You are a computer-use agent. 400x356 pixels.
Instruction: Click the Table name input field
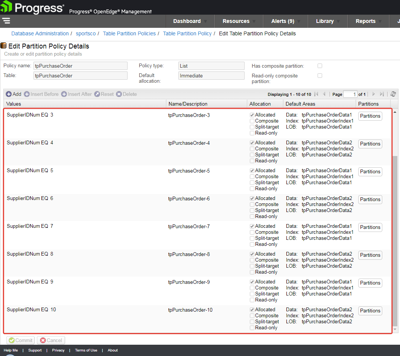81,76
